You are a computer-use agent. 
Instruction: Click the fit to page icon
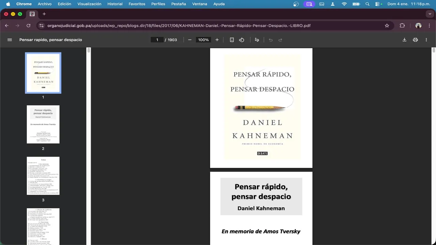click(x=232, y=40)
